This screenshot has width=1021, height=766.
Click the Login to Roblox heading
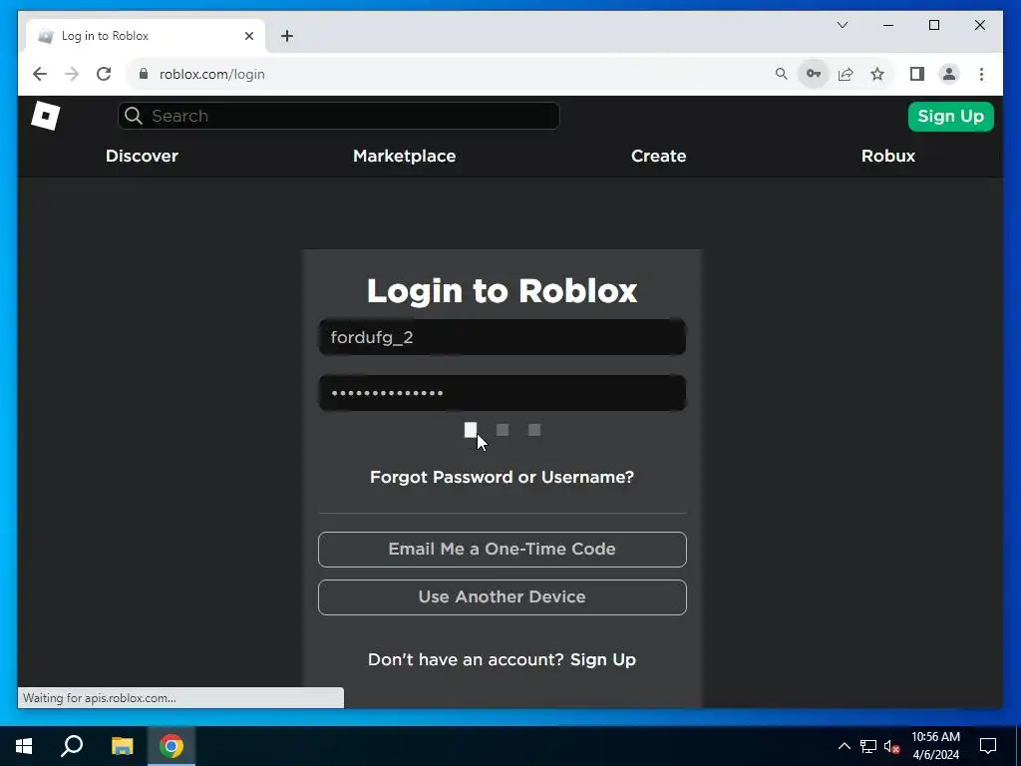tap(503, 290)
